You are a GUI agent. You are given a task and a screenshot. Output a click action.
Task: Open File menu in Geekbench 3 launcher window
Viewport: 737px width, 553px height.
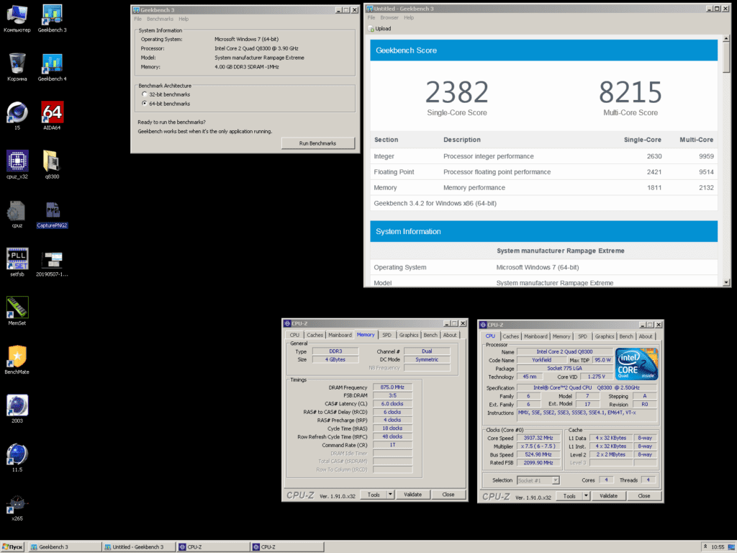pyautogui.click(x=137, y=19)
